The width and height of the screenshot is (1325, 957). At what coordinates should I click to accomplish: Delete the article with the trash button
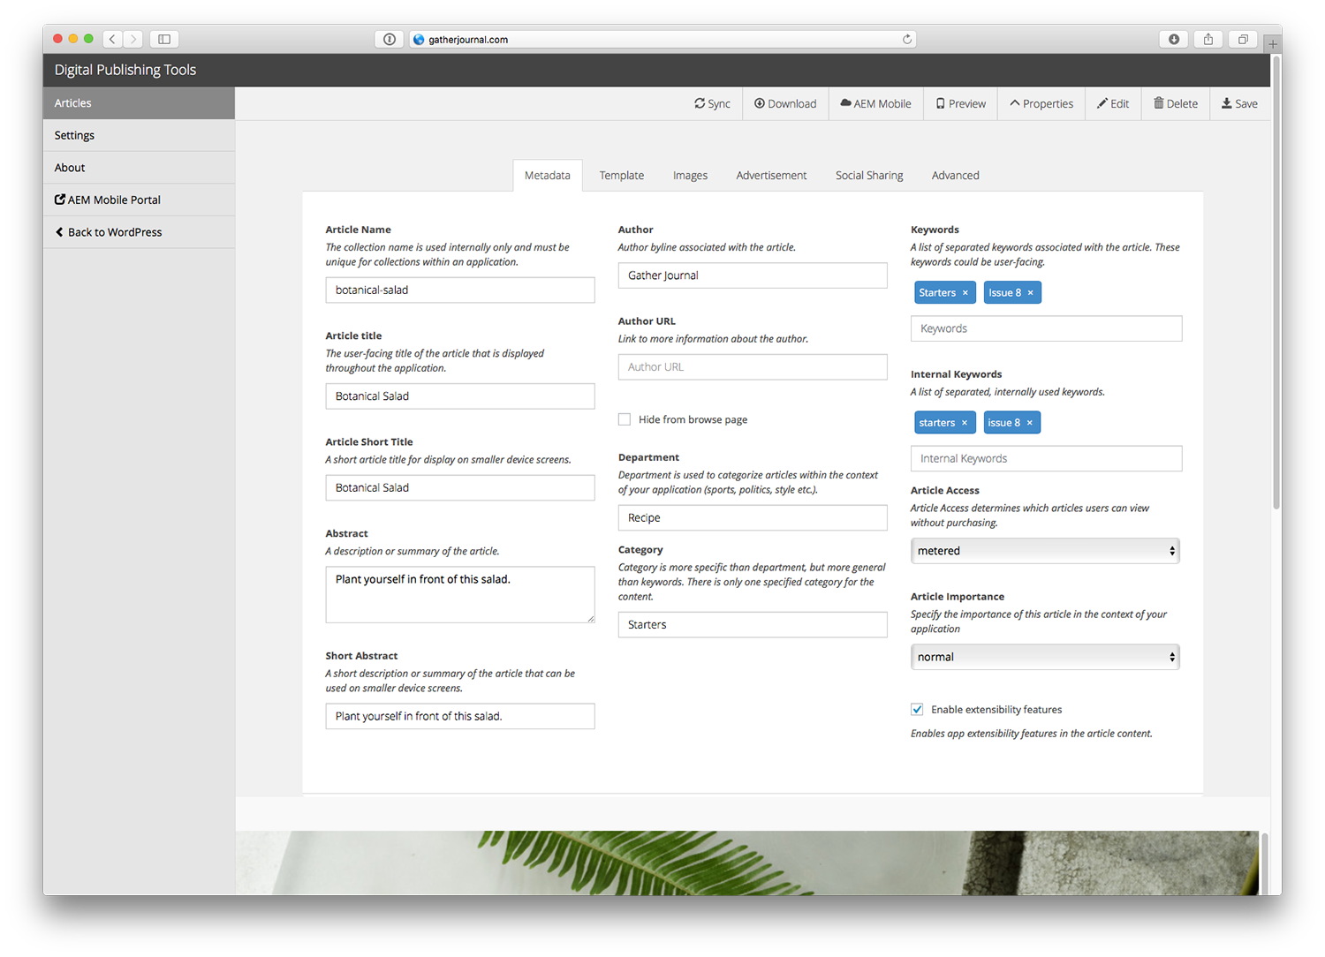point(1176,103)
